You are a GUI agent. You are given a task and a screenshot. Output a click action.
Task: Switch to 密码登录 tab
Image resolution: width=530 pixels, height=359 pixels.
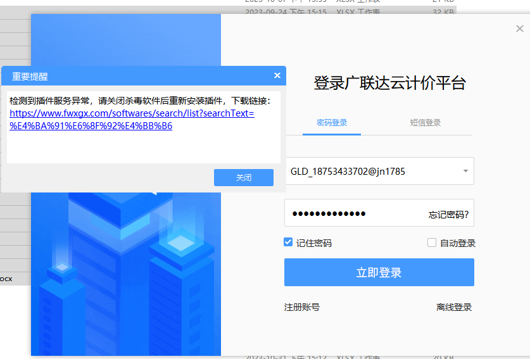(332, 123)
